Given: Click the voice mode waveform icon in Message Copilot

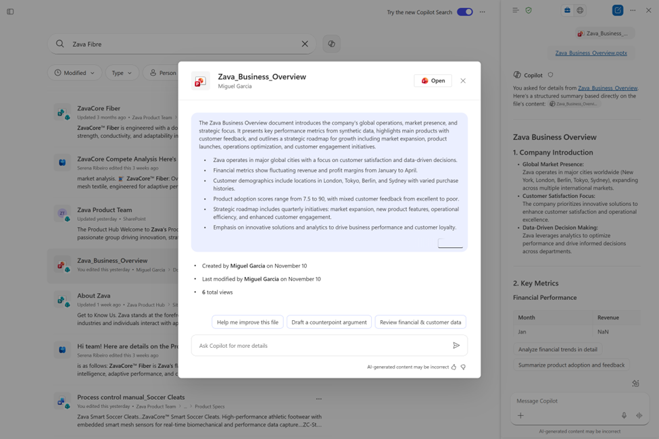Looking at the screenshot, I should pyautogui.click(x=639, y=415).
